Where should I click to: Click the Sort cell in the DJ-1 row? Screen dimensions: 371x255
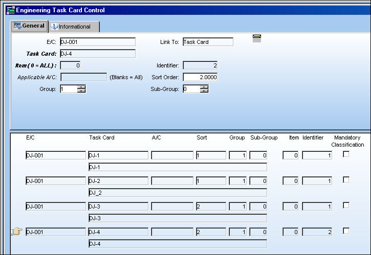tap(211, 155)
